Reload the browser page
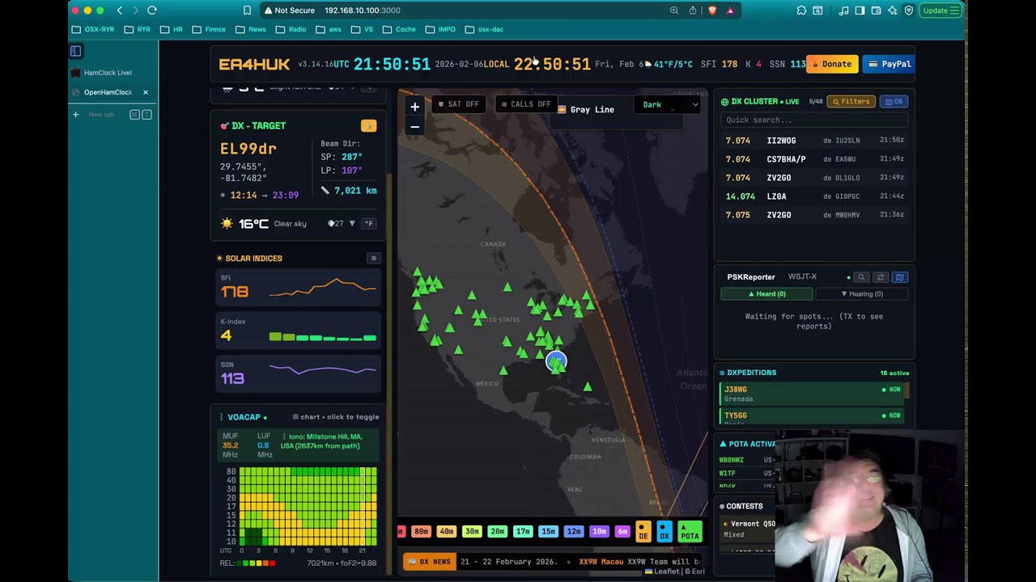This screenshot has height=582, width=1036. [151, 11]
